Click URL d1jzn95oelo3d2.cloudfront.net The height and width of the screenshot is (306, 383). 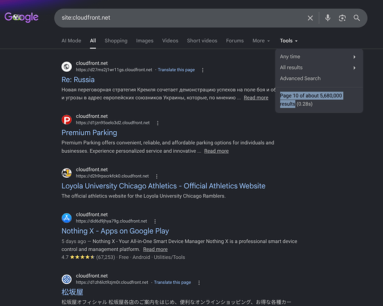click(x=113, y=123)
